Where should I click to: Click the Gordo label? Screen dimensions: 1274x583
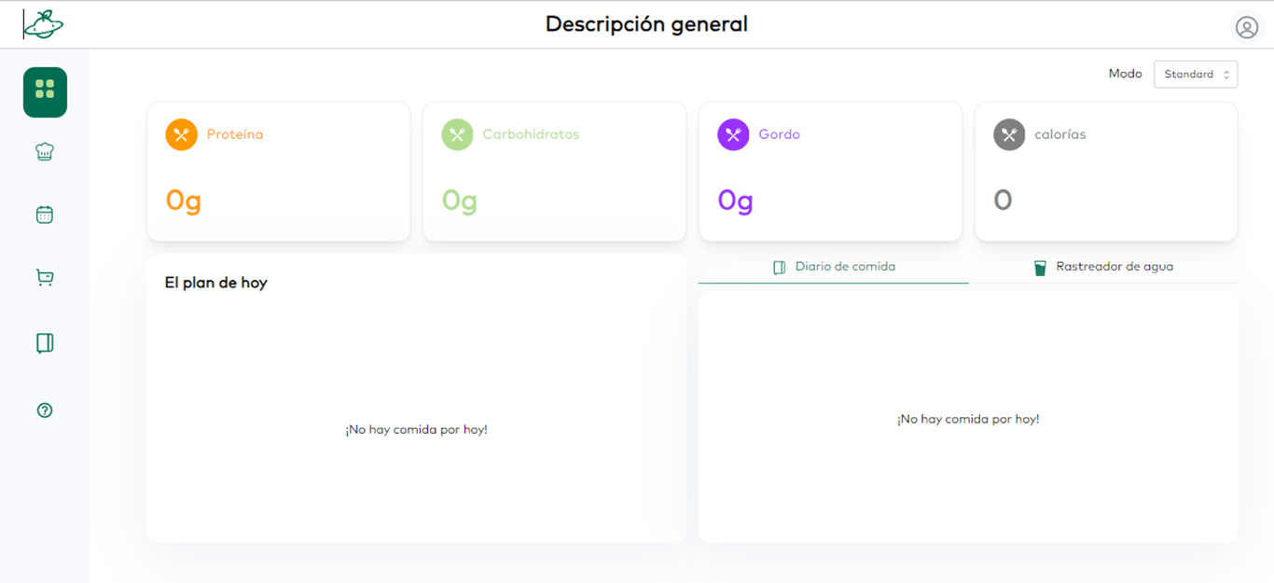click(779, 134)
